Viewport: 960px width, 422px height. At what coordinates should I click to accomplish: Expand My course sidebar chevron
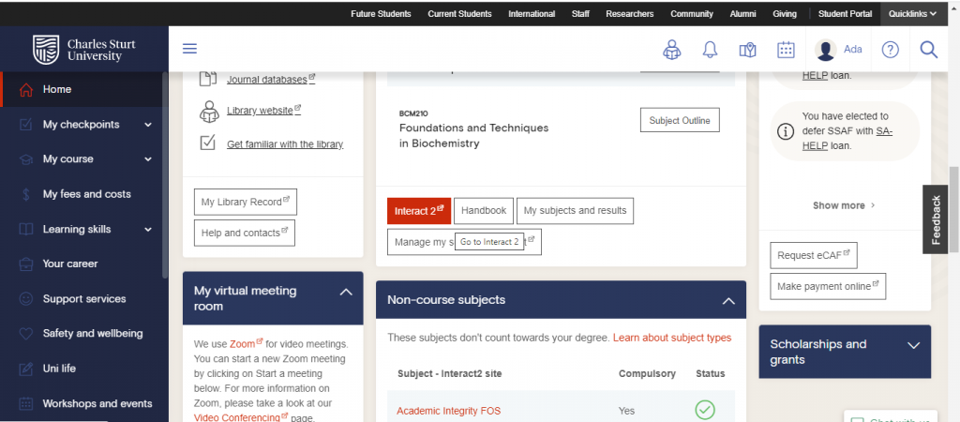[x=147, y=159]
